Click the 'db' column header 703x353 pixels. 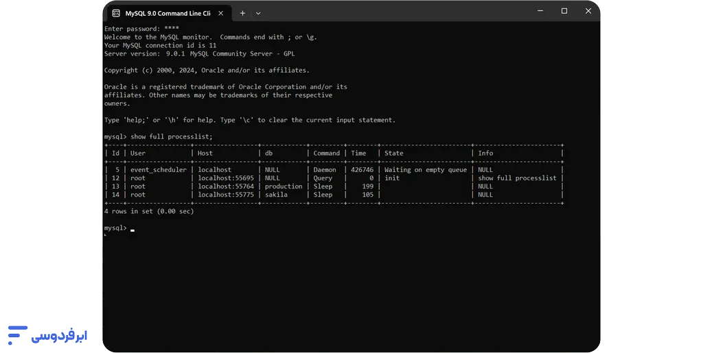coord(268,153)
